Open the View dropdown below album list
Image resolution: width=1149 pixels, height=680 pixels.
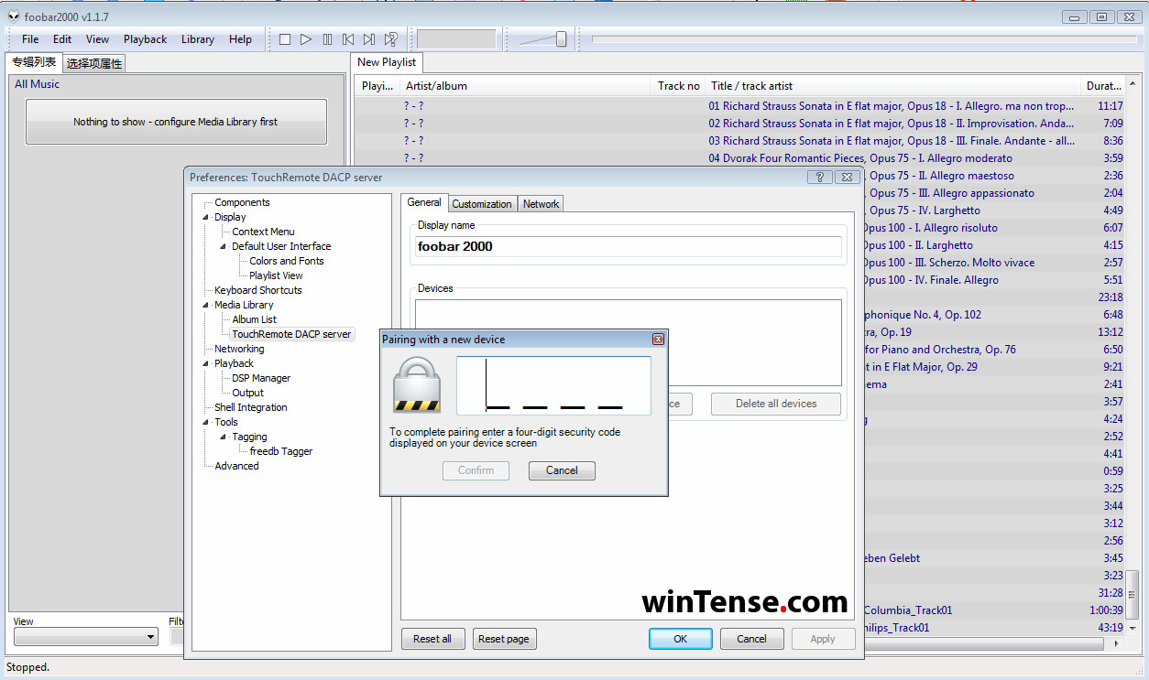click(x=86, y=637)
